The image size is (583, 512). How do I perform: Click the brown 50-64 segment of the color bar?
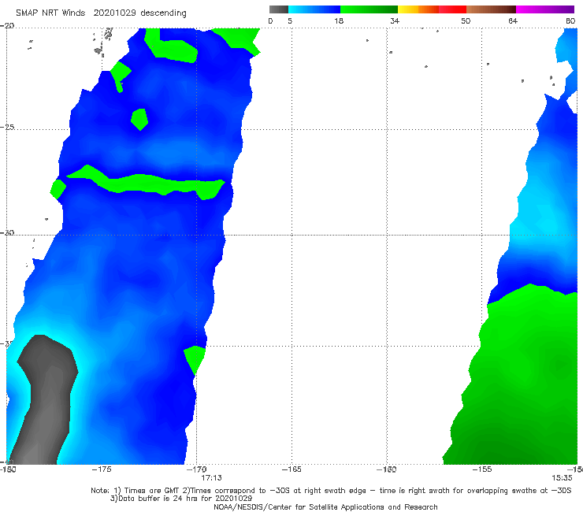click(x=491, y=9)
